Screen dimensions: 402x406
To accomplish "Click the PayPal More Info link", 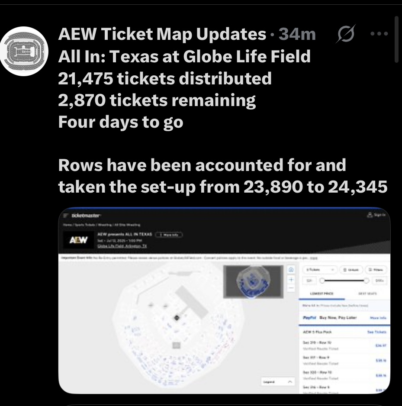I will (x=378, y=318).
